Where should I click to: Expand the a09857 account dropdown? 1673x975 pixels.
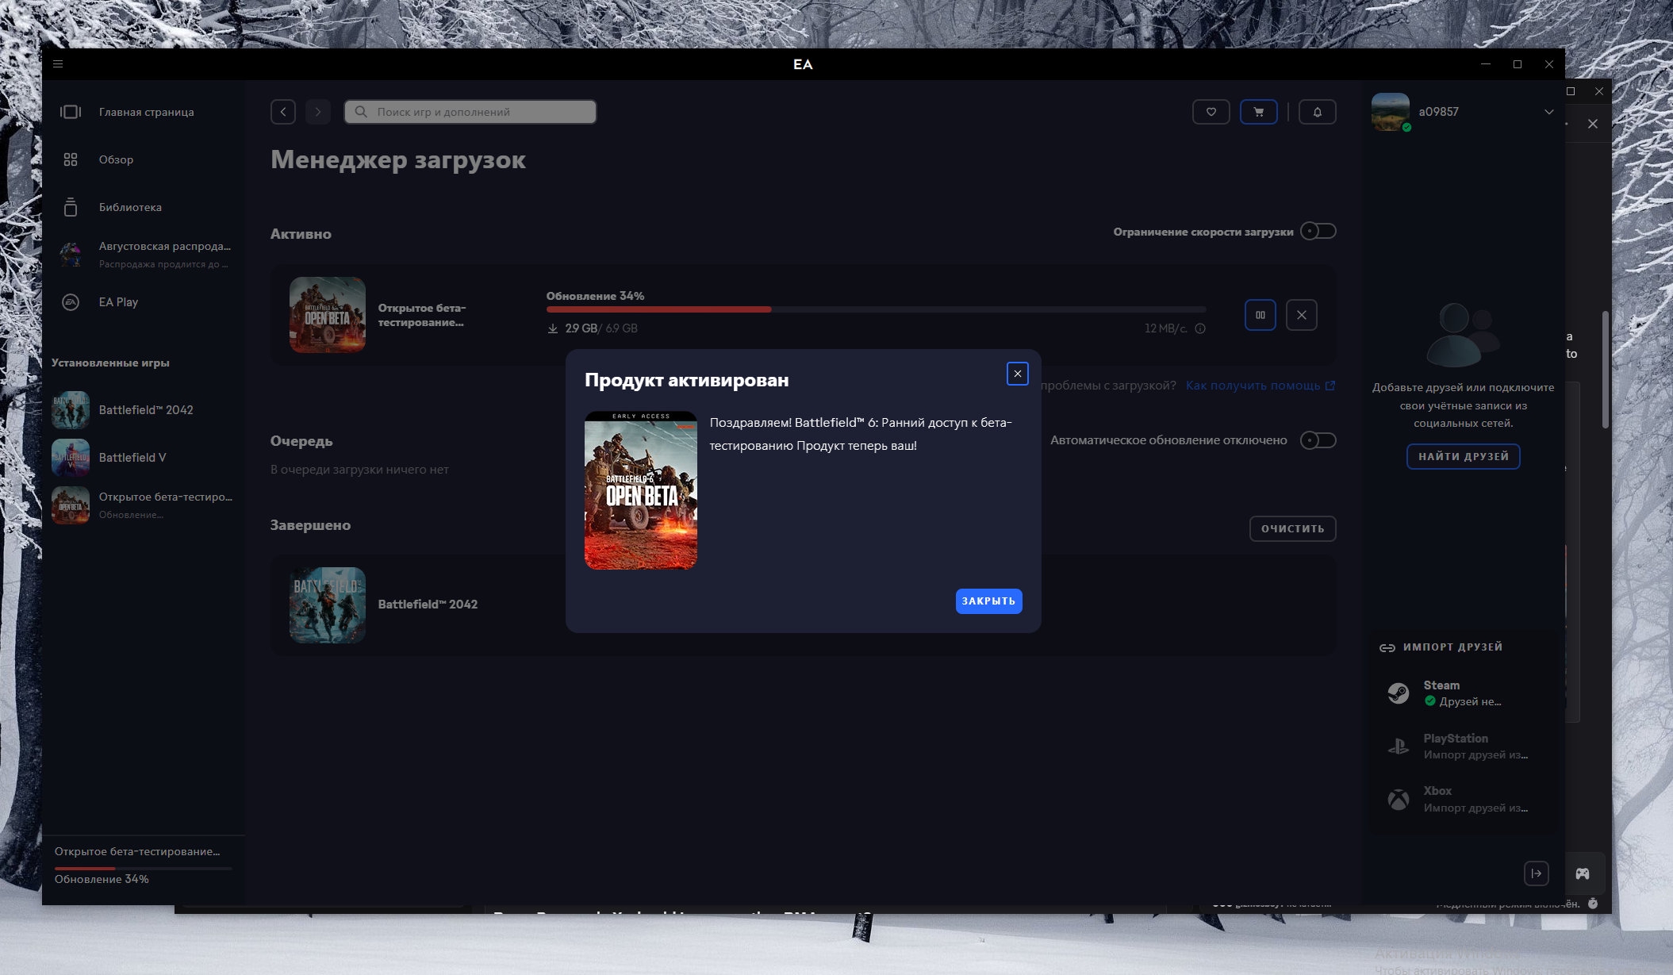[1548, 112]
